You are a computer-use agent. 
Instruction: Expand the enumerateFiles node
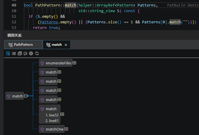pyautogui.click(x=74, y=63)
